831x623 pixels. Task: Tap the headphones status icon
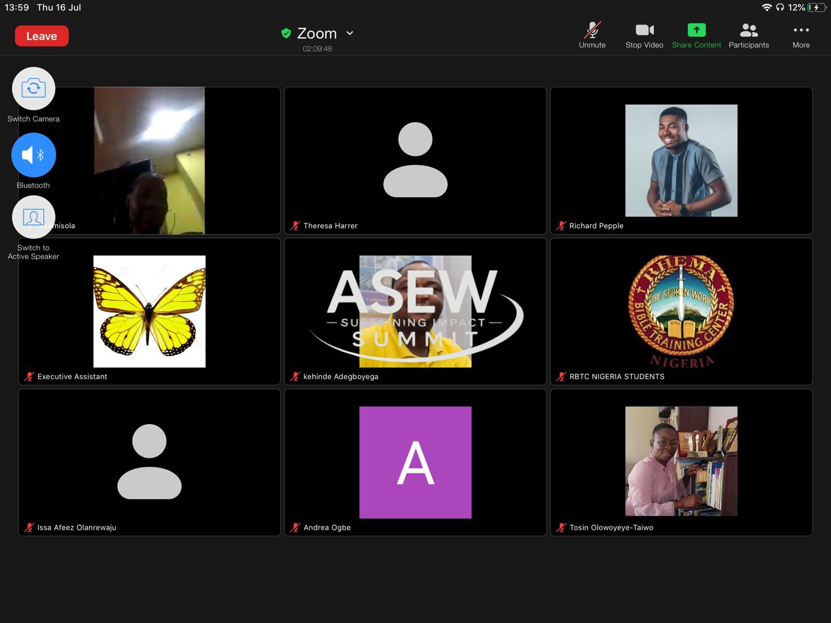[x=780, y=7]
